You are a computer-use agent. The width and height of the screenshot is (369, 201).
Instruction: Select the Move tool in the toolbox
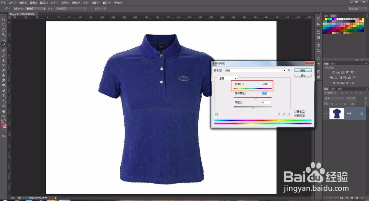pos(4,20)
